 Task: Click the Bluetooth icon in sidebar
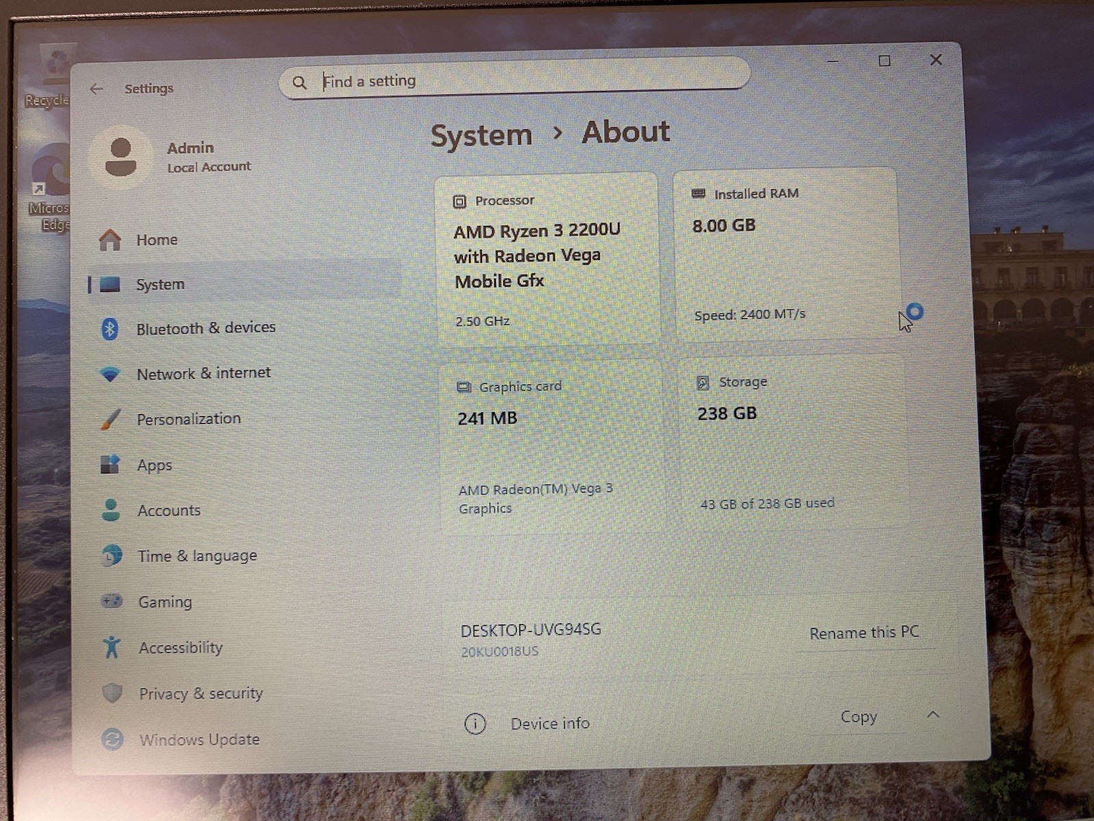pos(109,329)
